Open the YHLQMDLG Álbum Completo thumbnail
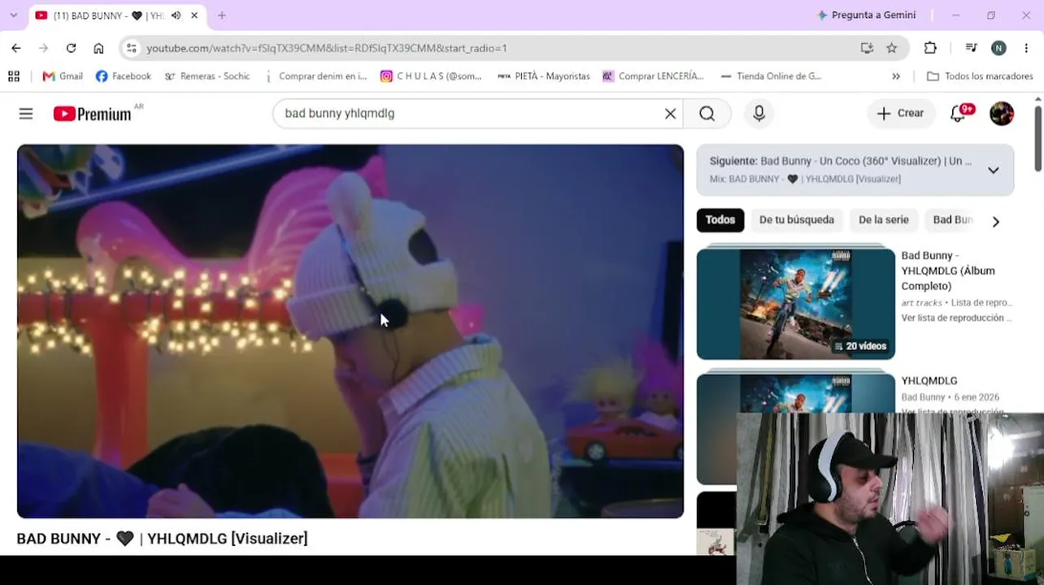Viewport: 1044px width, 585px height. point(796,304)
